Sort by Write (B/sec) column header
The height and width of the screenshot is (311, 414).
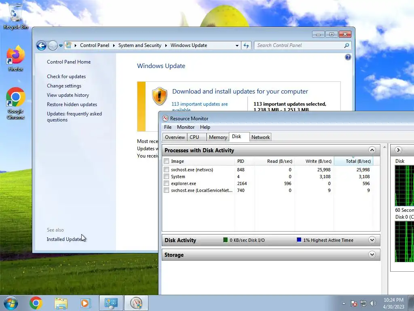point(314,161)
